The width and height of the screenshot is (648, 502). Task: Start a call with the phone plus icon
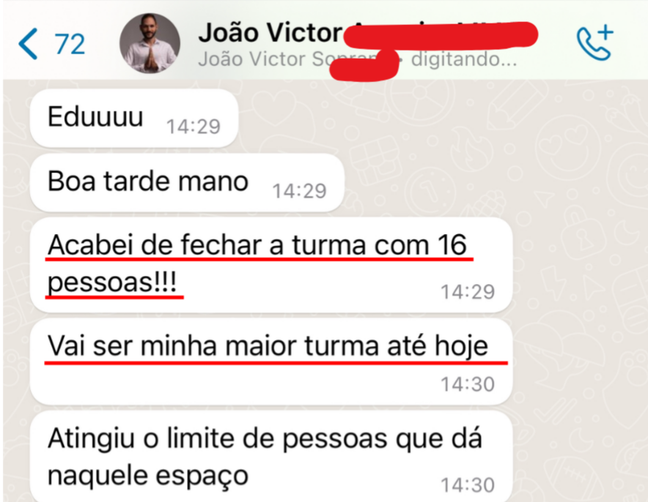[x=594, y=43]
